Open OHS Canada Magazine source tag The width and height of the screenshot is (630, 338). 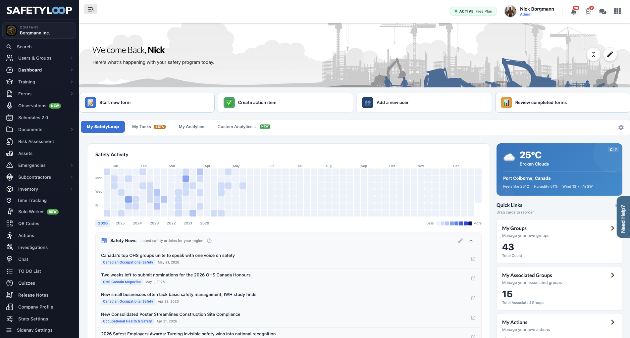(122, 282)
